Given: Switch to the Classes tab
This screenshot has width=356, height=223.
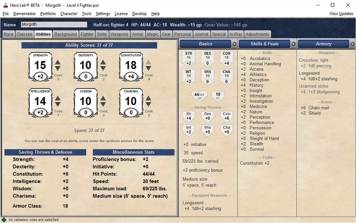Looking at the screenshot, I should click(x=24, y=34).
